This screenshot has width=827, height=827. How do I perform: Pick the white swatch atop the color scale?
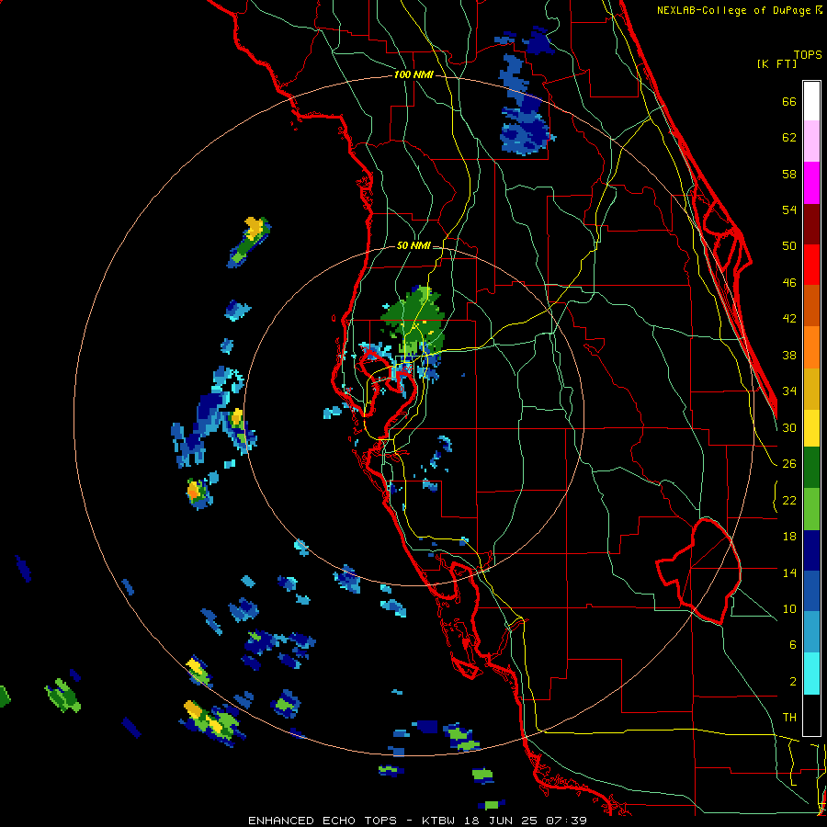[811, 101]
